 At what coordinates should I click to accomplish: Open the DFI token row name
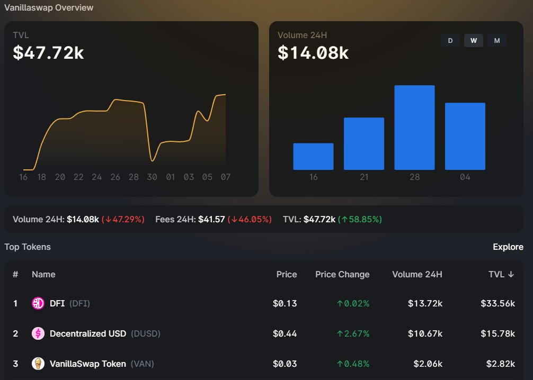57,303
